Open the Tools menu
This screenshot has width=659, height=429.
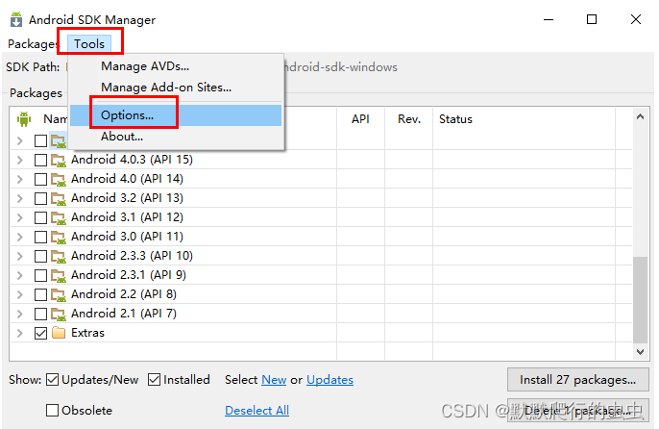click(x=89, y=44)
